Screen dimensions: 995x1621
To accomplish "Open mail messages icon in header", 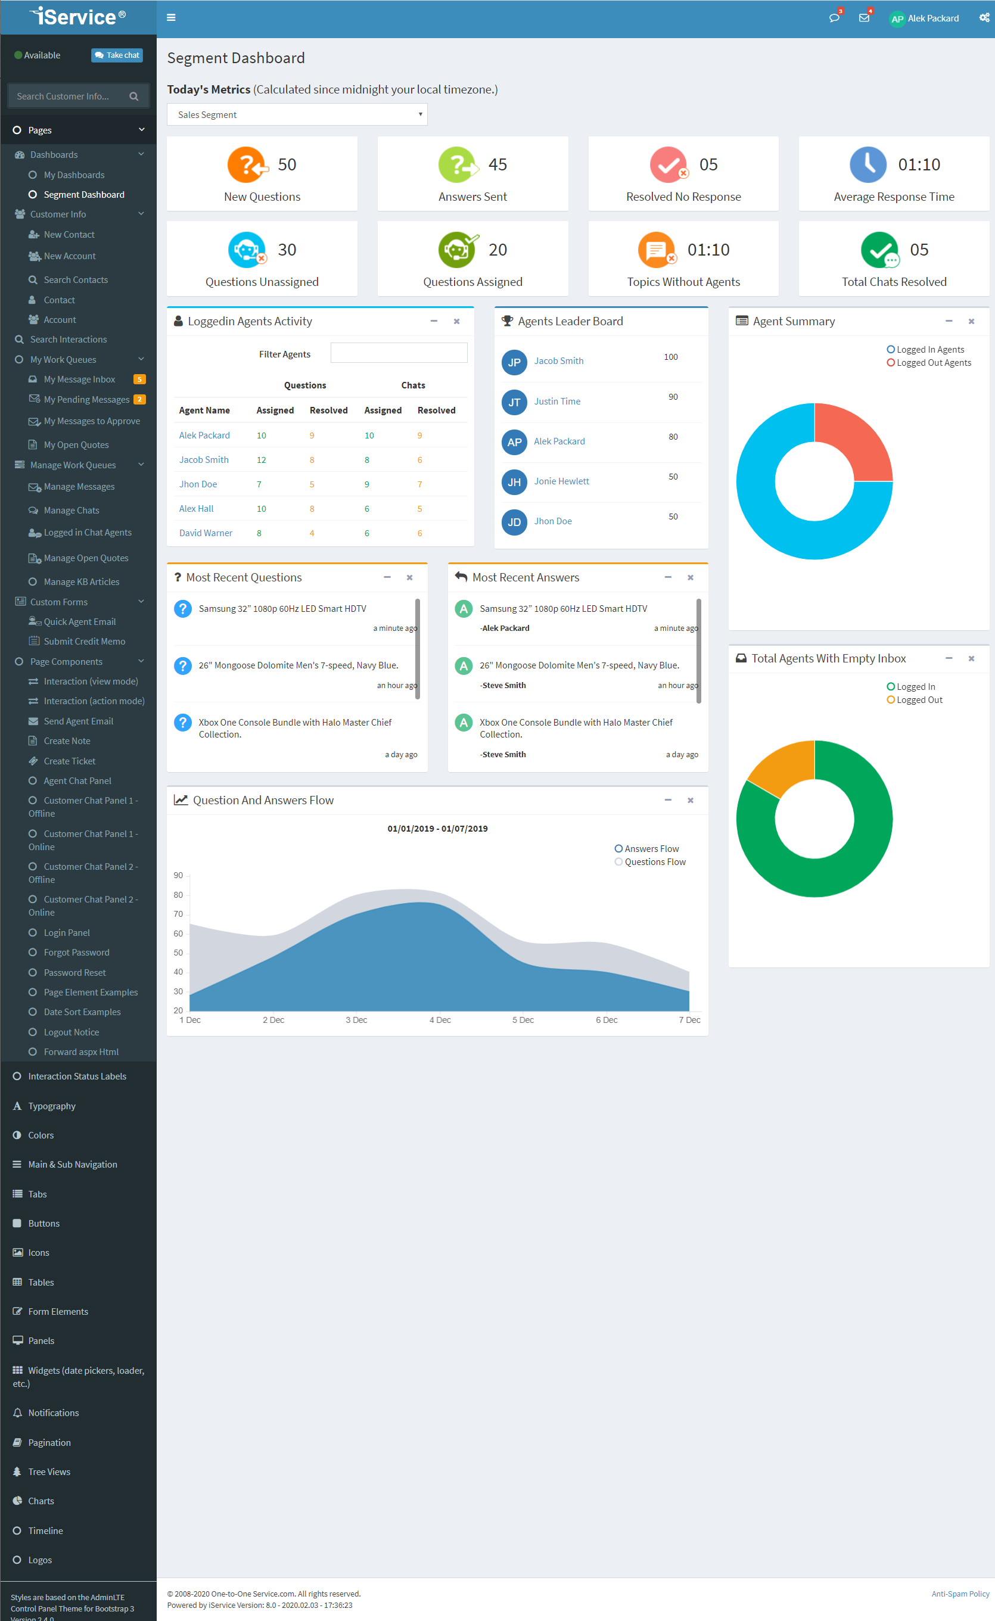I will pos(864,18).
